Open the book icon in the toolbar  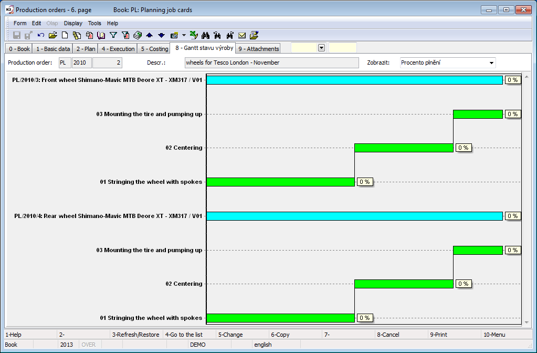coord(101,35)
